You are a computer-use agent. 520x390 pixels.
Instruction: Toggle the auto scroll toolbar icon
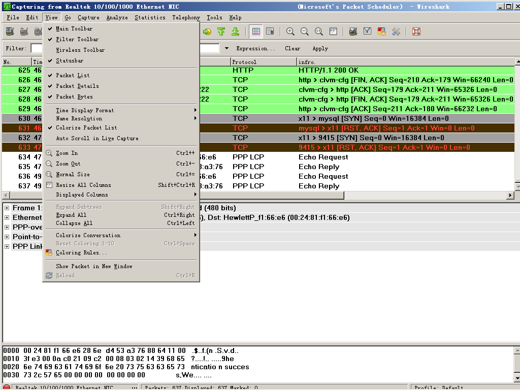click(270, 31)
